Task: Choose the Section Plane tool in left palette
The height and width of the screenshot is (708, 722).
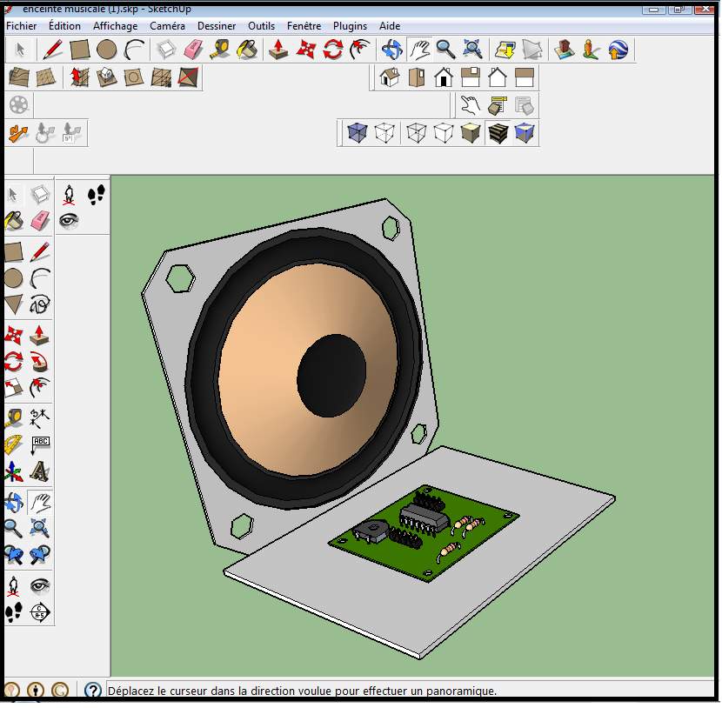Action: [x=40, y=612]
